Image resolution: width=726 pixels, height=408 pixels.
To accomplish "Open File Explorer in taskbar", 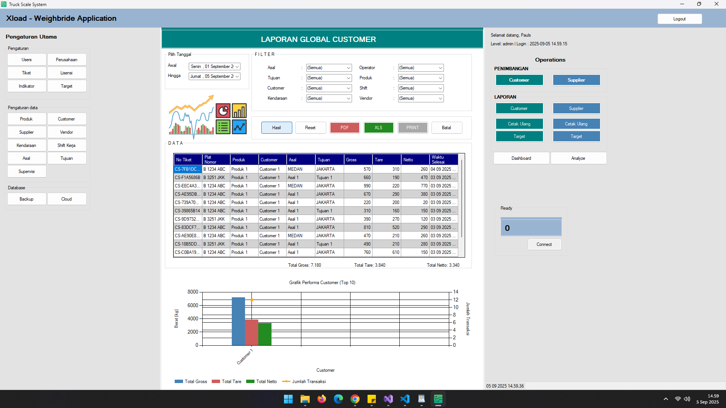I will pyautogui.click(x=305, y=399).
